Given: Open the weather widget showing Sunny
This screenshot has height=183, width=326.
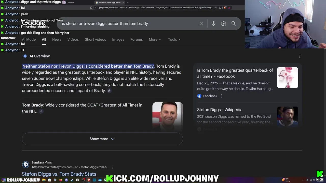Looking at the screenshot, I should 286,180.
